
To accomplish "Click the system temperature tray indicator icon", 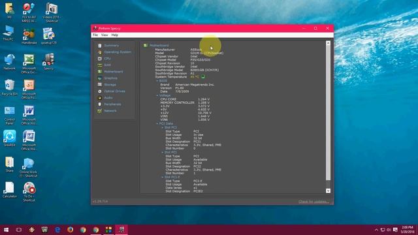I will [x=203, y=77].
